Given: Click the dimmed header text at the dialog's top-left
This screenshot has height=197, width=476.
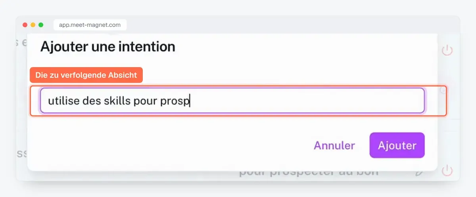Looking at the screenshot, I should click(x=22, y=43).
